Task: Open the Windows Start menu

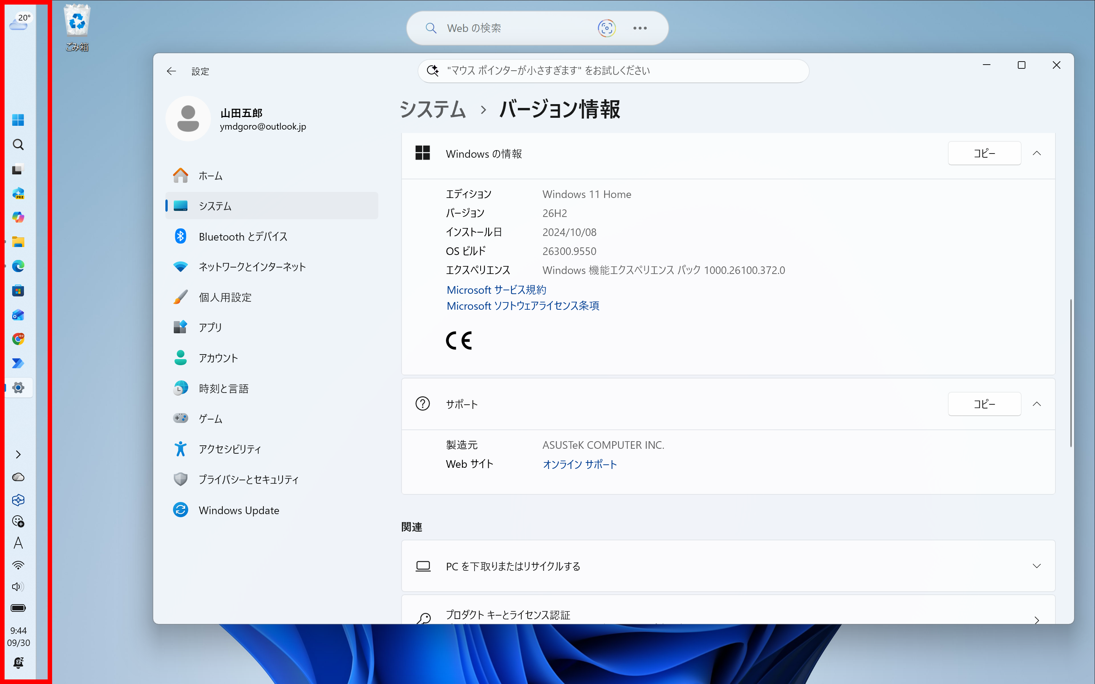Action: click(x=18, y=120)
